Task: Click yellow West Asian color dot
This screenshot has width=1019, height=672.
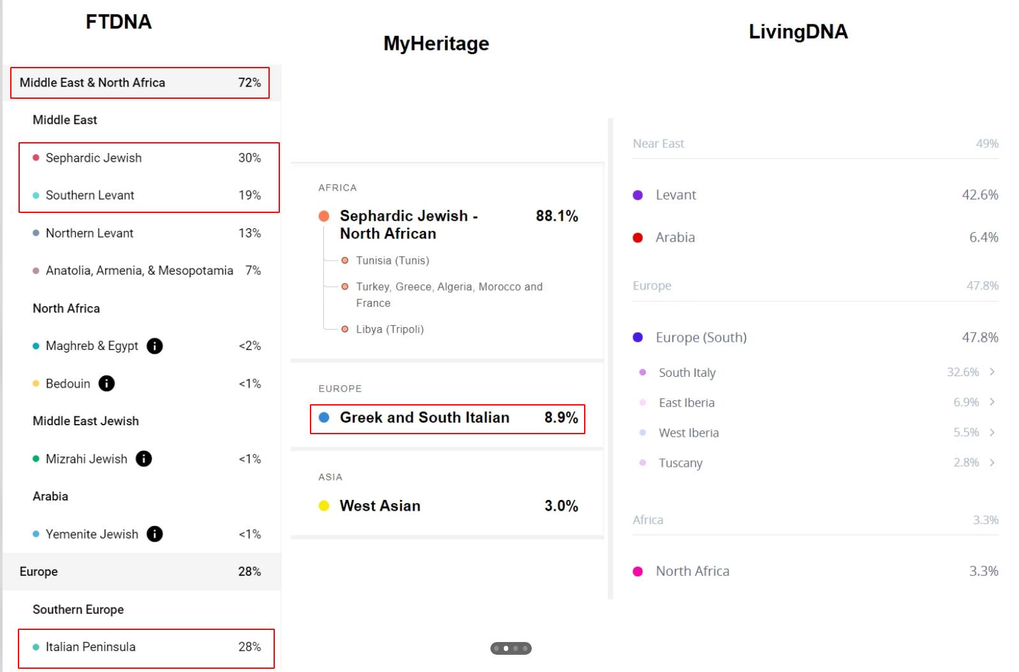Action: pyautogui.click(x=324, y=506)
